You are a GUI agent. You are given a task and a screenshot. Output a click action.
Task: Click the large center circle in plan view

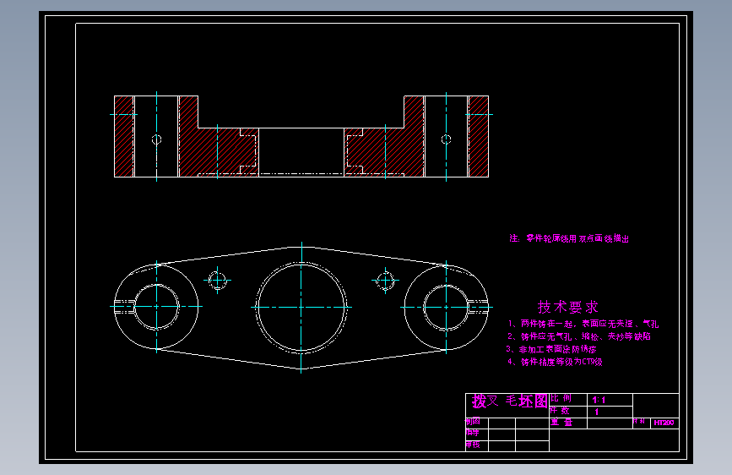[301, 307]
